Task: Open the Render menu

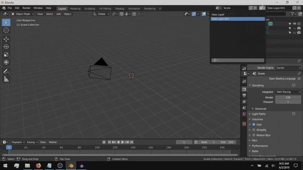Action: click(27, 8)
